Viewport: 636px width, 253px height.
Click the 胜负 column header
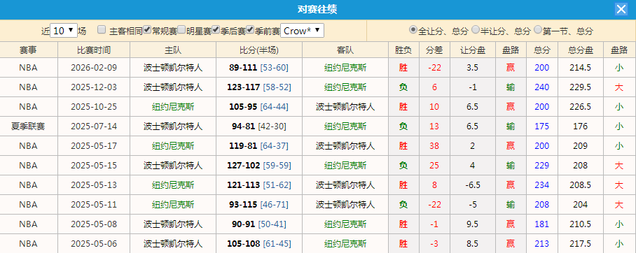[403, 50]
